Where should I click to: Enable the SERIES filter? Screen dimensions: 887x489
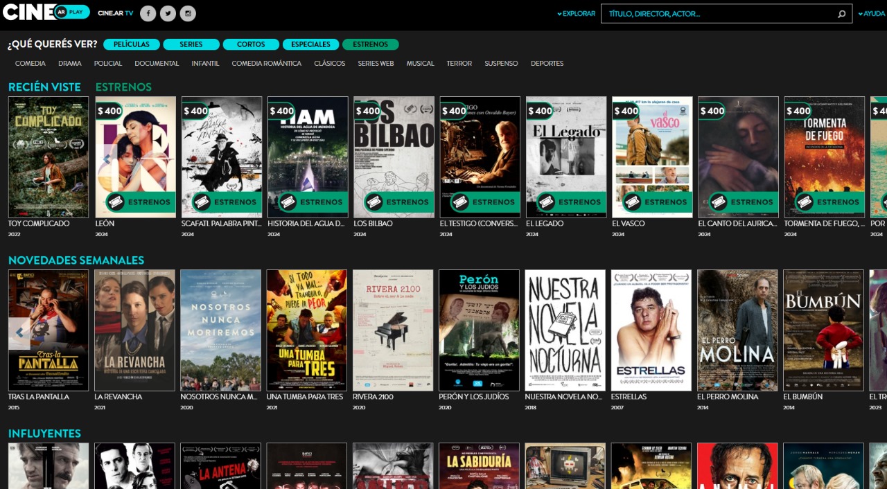pos(191,44)
